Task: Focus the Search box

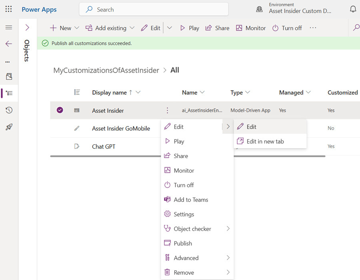Action: click(154, 10)
